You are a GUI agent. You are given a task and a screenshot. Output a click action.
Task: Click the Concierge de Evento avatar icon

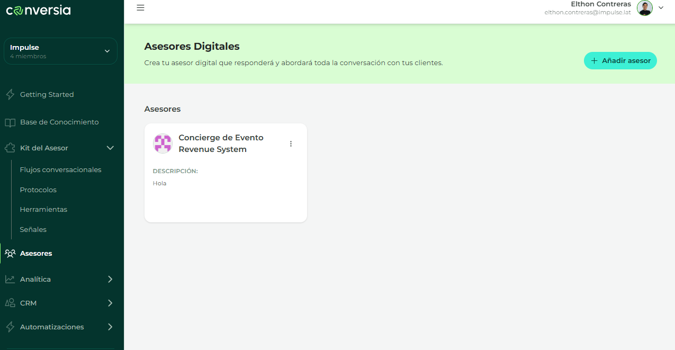[x=163, y=143]
